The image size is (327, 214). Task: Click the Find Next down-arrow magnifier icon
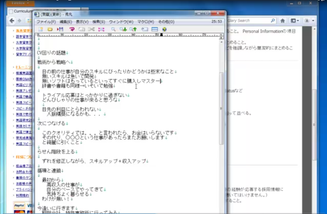point(123,29)
